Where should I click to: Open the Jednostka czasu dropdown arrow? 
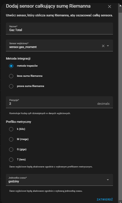(x=108, y=180)
